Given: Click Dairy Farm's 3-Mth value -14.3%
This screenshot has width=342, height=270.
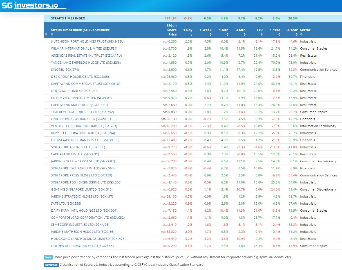Looking at the screenshot, I should point(240,211).
